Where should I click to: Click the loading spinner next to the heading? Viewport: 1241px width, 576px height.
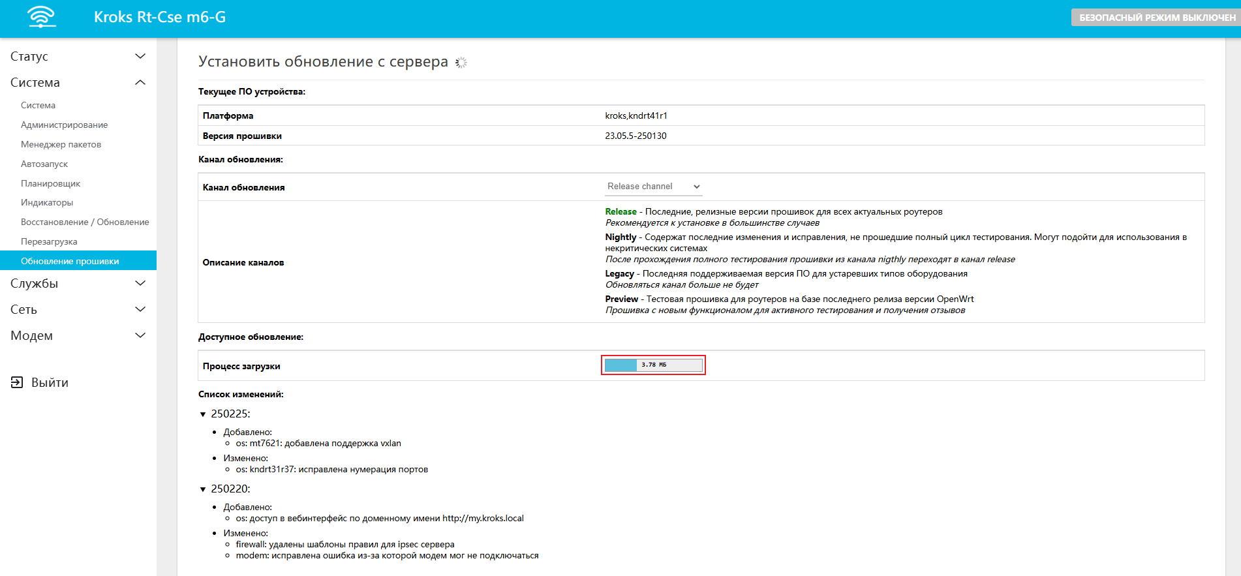click(x=461, y=63)
